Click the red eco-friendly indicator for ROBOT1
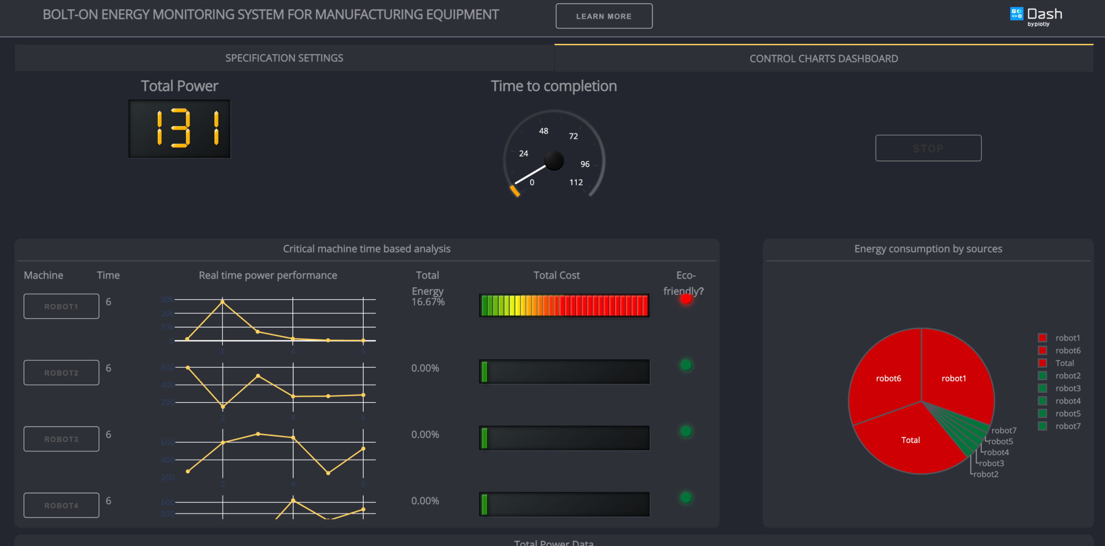1105x546 pixels. tap(686, 299)
